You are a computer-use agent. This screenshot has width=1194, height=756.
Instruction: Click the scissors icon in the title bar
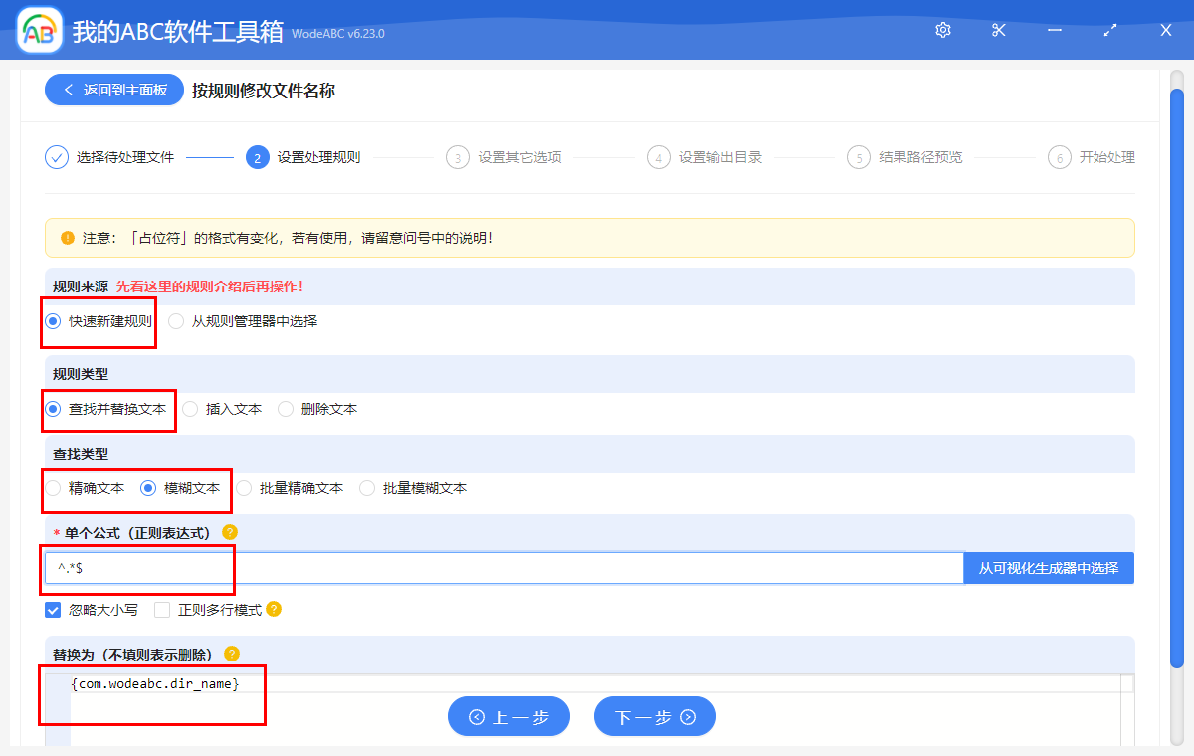tap(998, 30)
